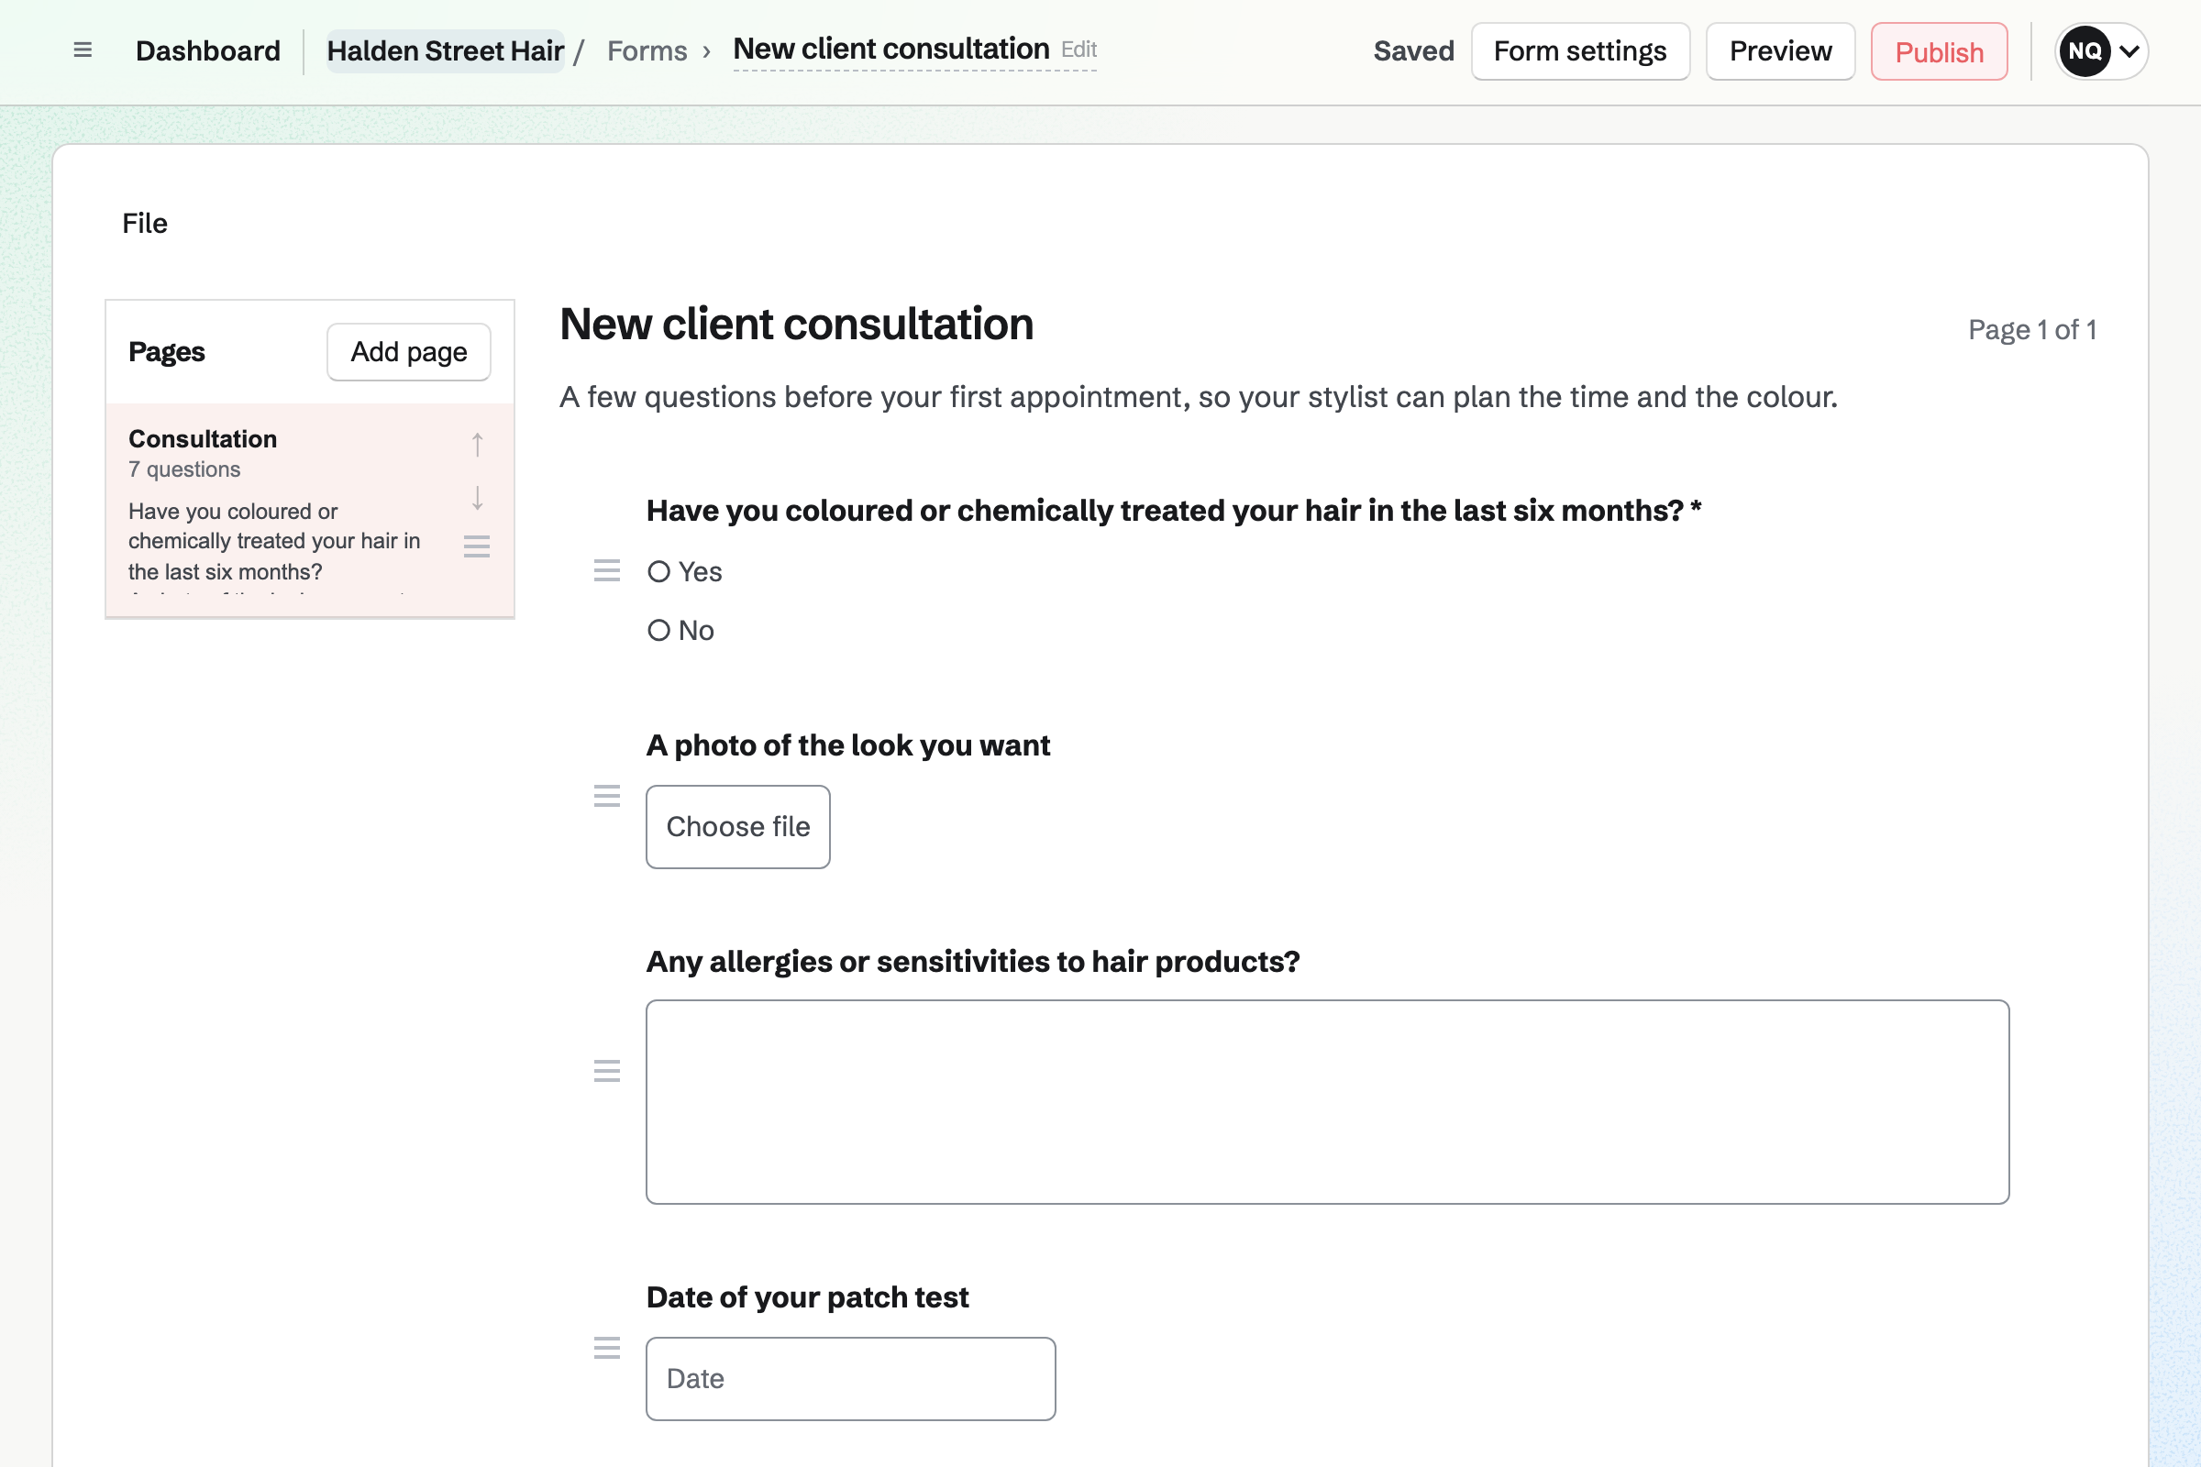Select the No radio option
The width and height of the screenshot is (2201, 1467).
point(658,631)
